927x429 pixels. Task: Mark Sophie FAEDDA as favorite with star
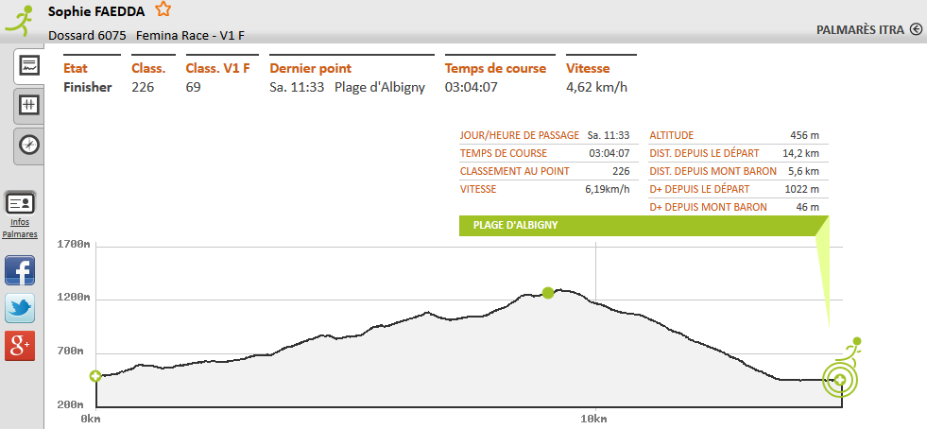[163, 10]
